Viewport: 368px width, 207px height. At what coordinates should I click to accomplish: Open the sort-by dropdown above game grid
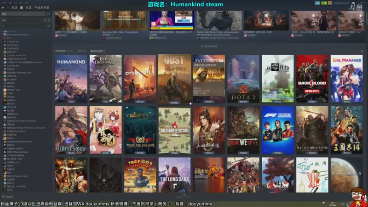click(98, 51)
